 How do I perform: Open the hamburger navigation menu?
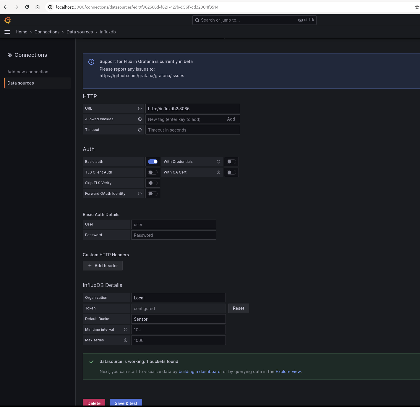(7, 32)
